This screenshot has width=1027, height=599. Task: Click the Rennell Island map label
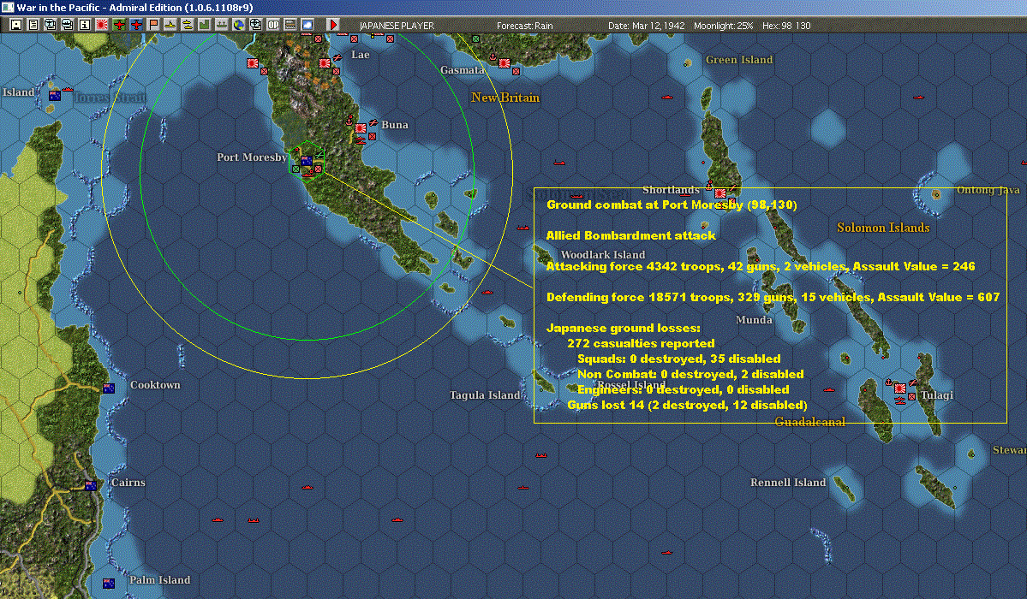pyautogui.click(x=788, y=483)
